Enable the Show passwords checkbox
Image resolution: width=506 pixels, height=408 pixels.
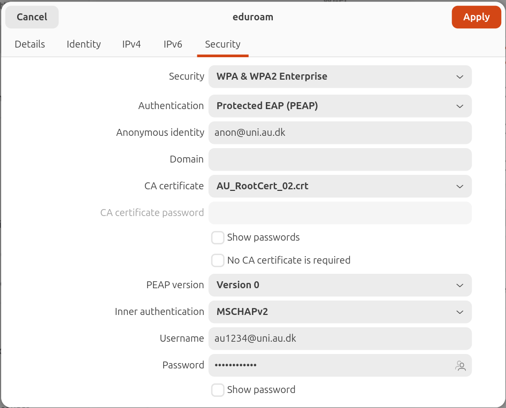218,237
